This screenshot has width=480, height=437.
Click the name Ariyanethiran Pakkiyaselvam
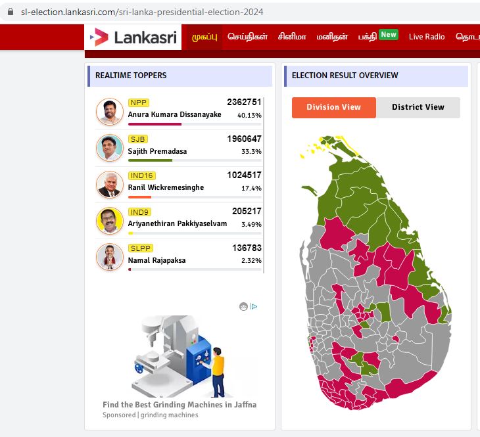178,223
